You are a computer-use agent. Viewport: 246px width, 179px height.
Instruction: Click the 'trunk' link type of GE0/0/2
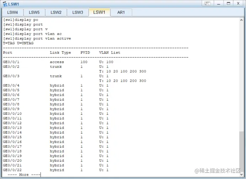56,67
